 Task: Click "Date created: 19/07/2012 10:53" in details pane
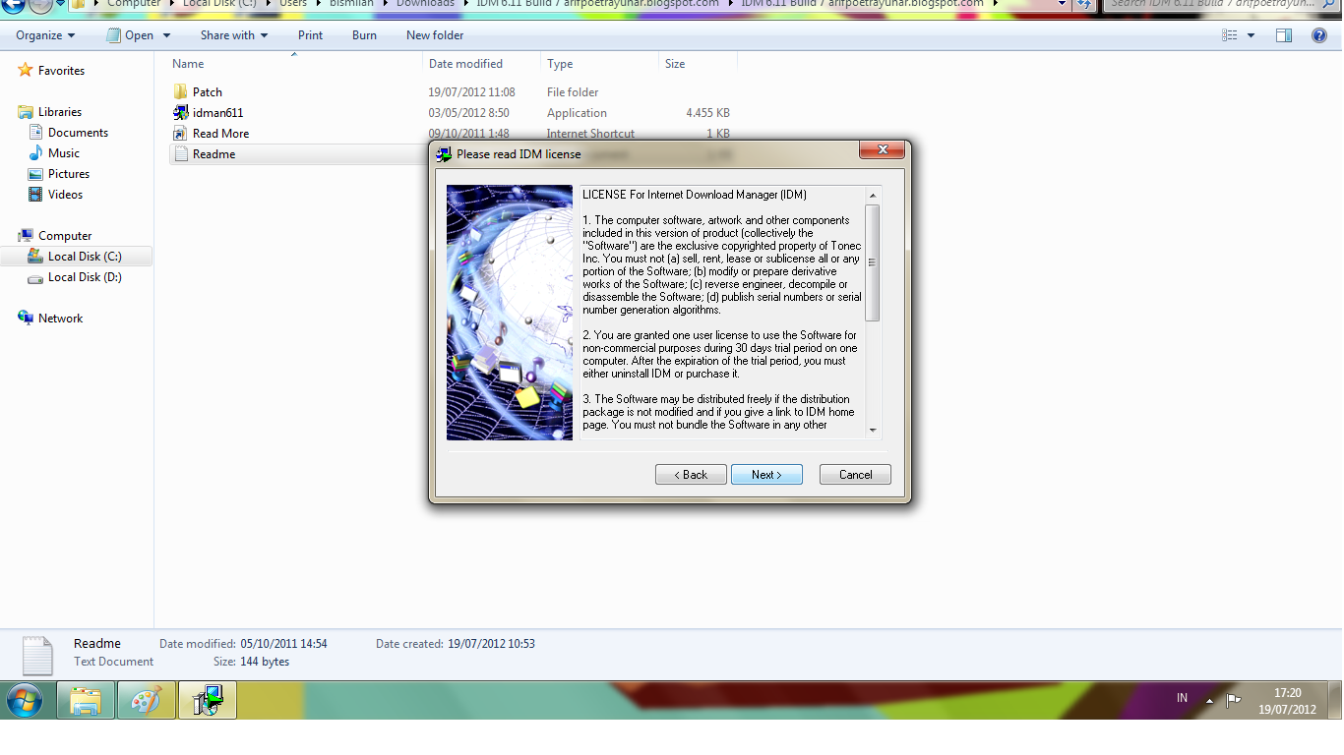point(456,644)
